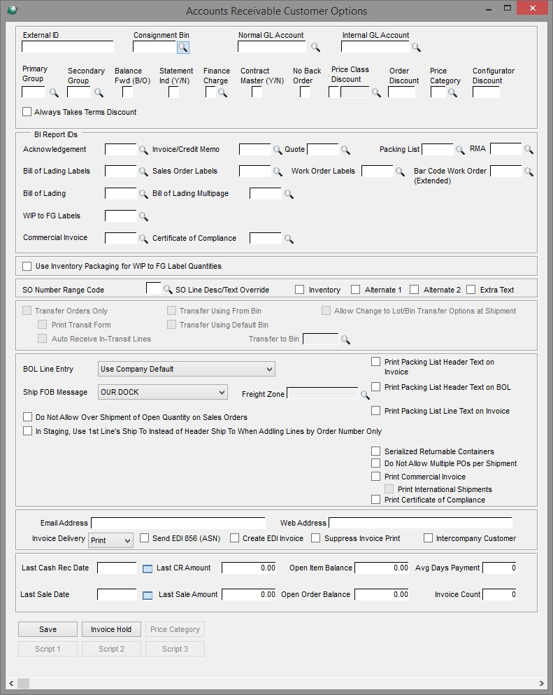Screen dimensions: 553x695
Task: Click the Email Address field
Action: pos(178,523)
